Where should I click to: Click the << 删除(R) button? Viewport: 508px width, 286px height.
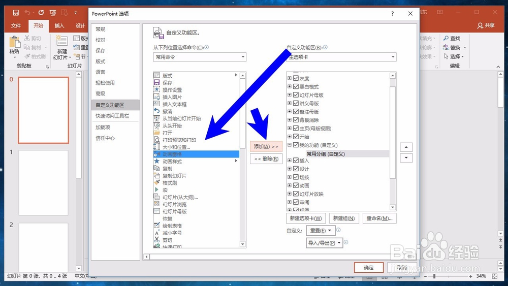coord(266,158)
